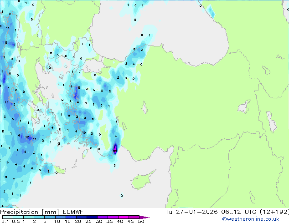
Task: Pick the 25–30 mm navy legend swatch
Action: [x=92, y=217]
